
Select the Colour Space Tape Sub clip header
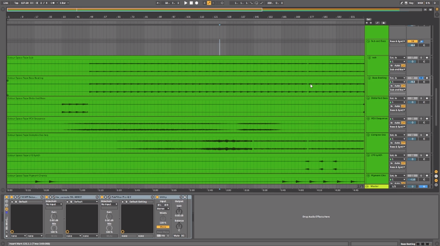point(185,58)
